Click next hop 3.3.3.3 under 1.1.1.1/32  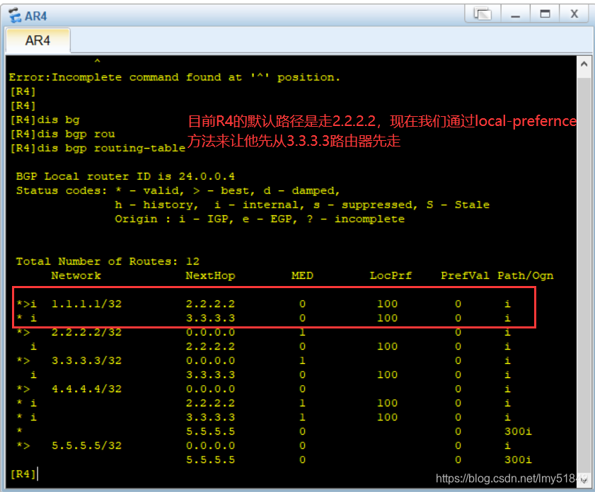click(210, 318)
